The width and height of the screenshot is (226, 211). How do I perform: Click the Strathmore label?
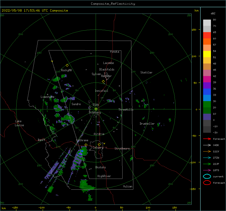[x=122, y=149]
